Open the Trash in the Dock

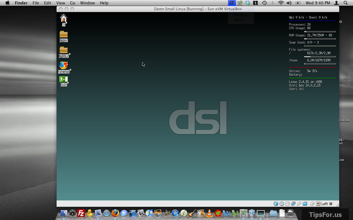[x=290, y=213]
